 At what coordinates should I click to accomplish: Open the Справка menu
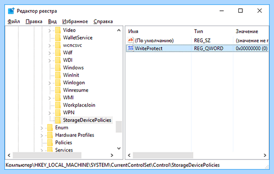pos(103,21)
